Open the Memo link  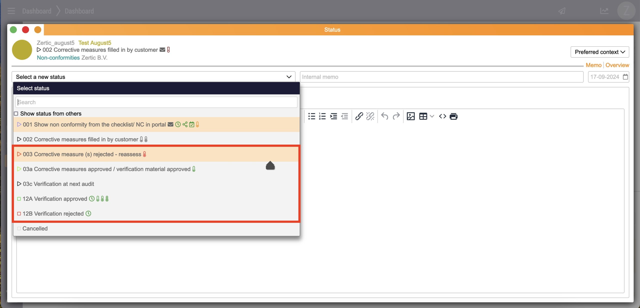[593, 65]
